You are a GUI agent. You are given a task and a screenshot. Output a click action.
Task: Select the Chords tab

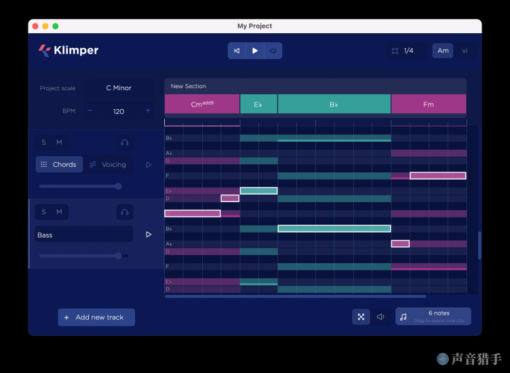click(59, 164)
